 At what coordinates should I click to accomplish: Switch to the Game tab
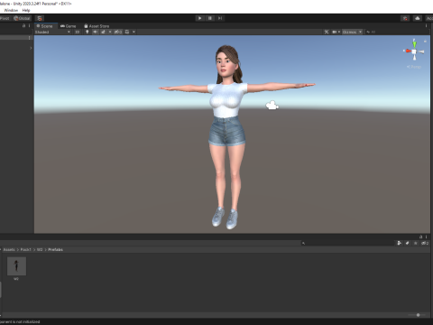(69, 26)
